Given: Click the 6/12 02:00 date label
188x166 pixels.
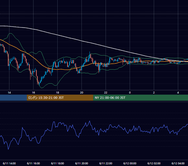Looking at the screenshot, I should (154, 163).
